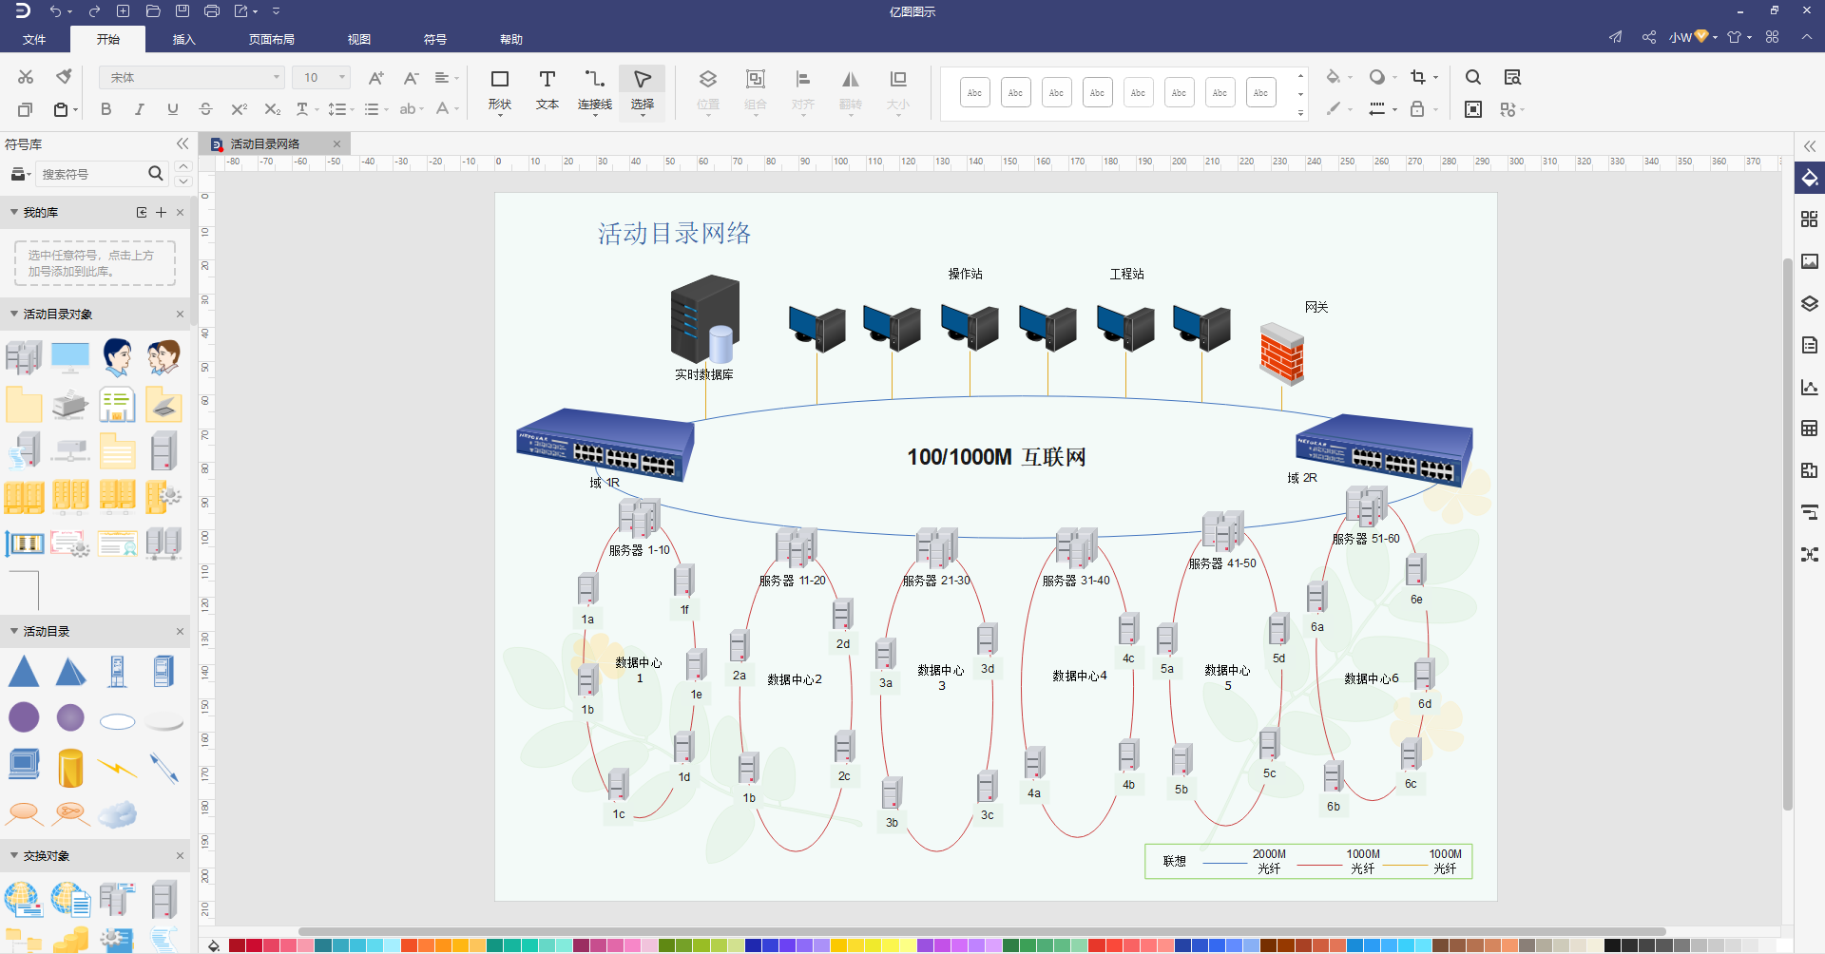Click the Cut scissors icon
The width and height of the screenshot is (1825, 954).
pyautogui.click(x=26, y=77)
